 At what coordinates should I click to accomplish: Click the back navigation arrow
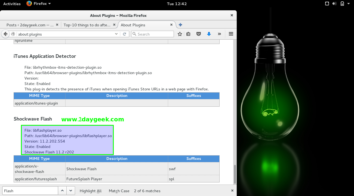click(5, 34)
